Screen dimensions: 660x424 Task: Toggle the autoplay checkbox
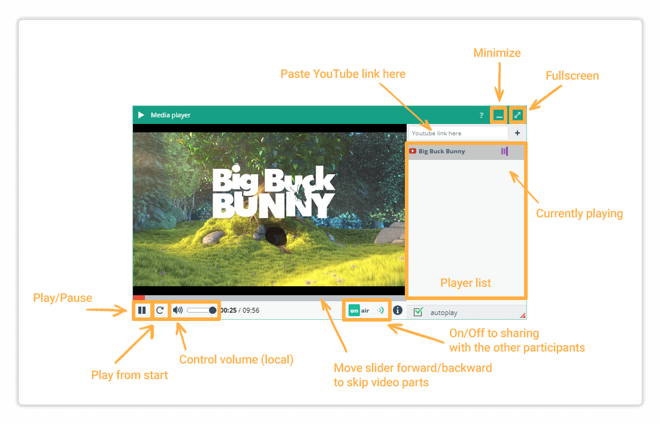(419, 312)
